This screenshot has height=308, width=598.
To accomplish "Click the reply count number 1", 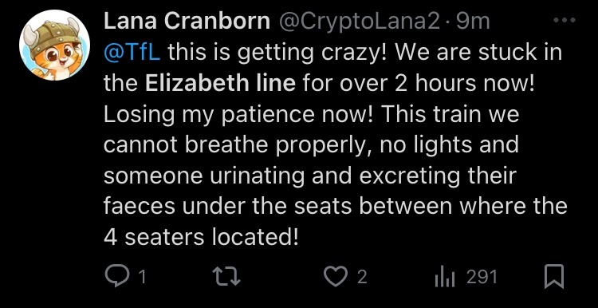I will (141, 277).
